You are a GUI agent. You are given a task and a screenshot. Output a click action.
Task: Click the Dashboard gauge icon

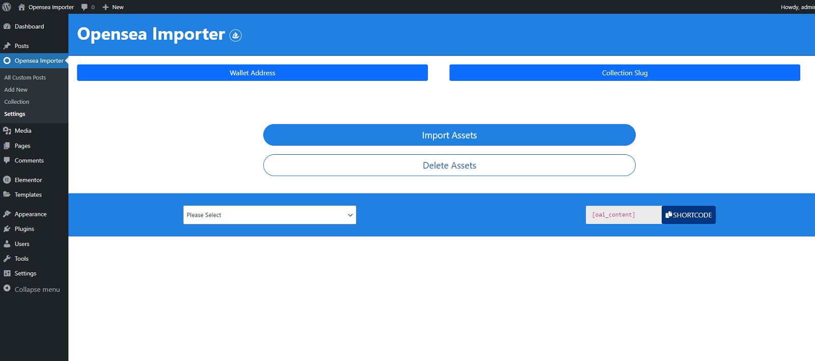[7, 26]
